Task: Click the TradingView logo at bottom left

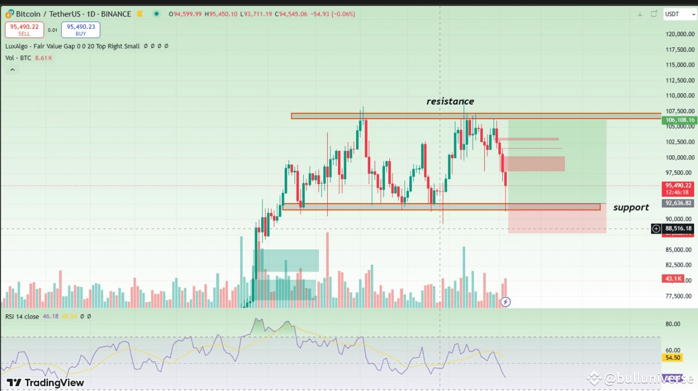Action: click(x=45, y=382)
